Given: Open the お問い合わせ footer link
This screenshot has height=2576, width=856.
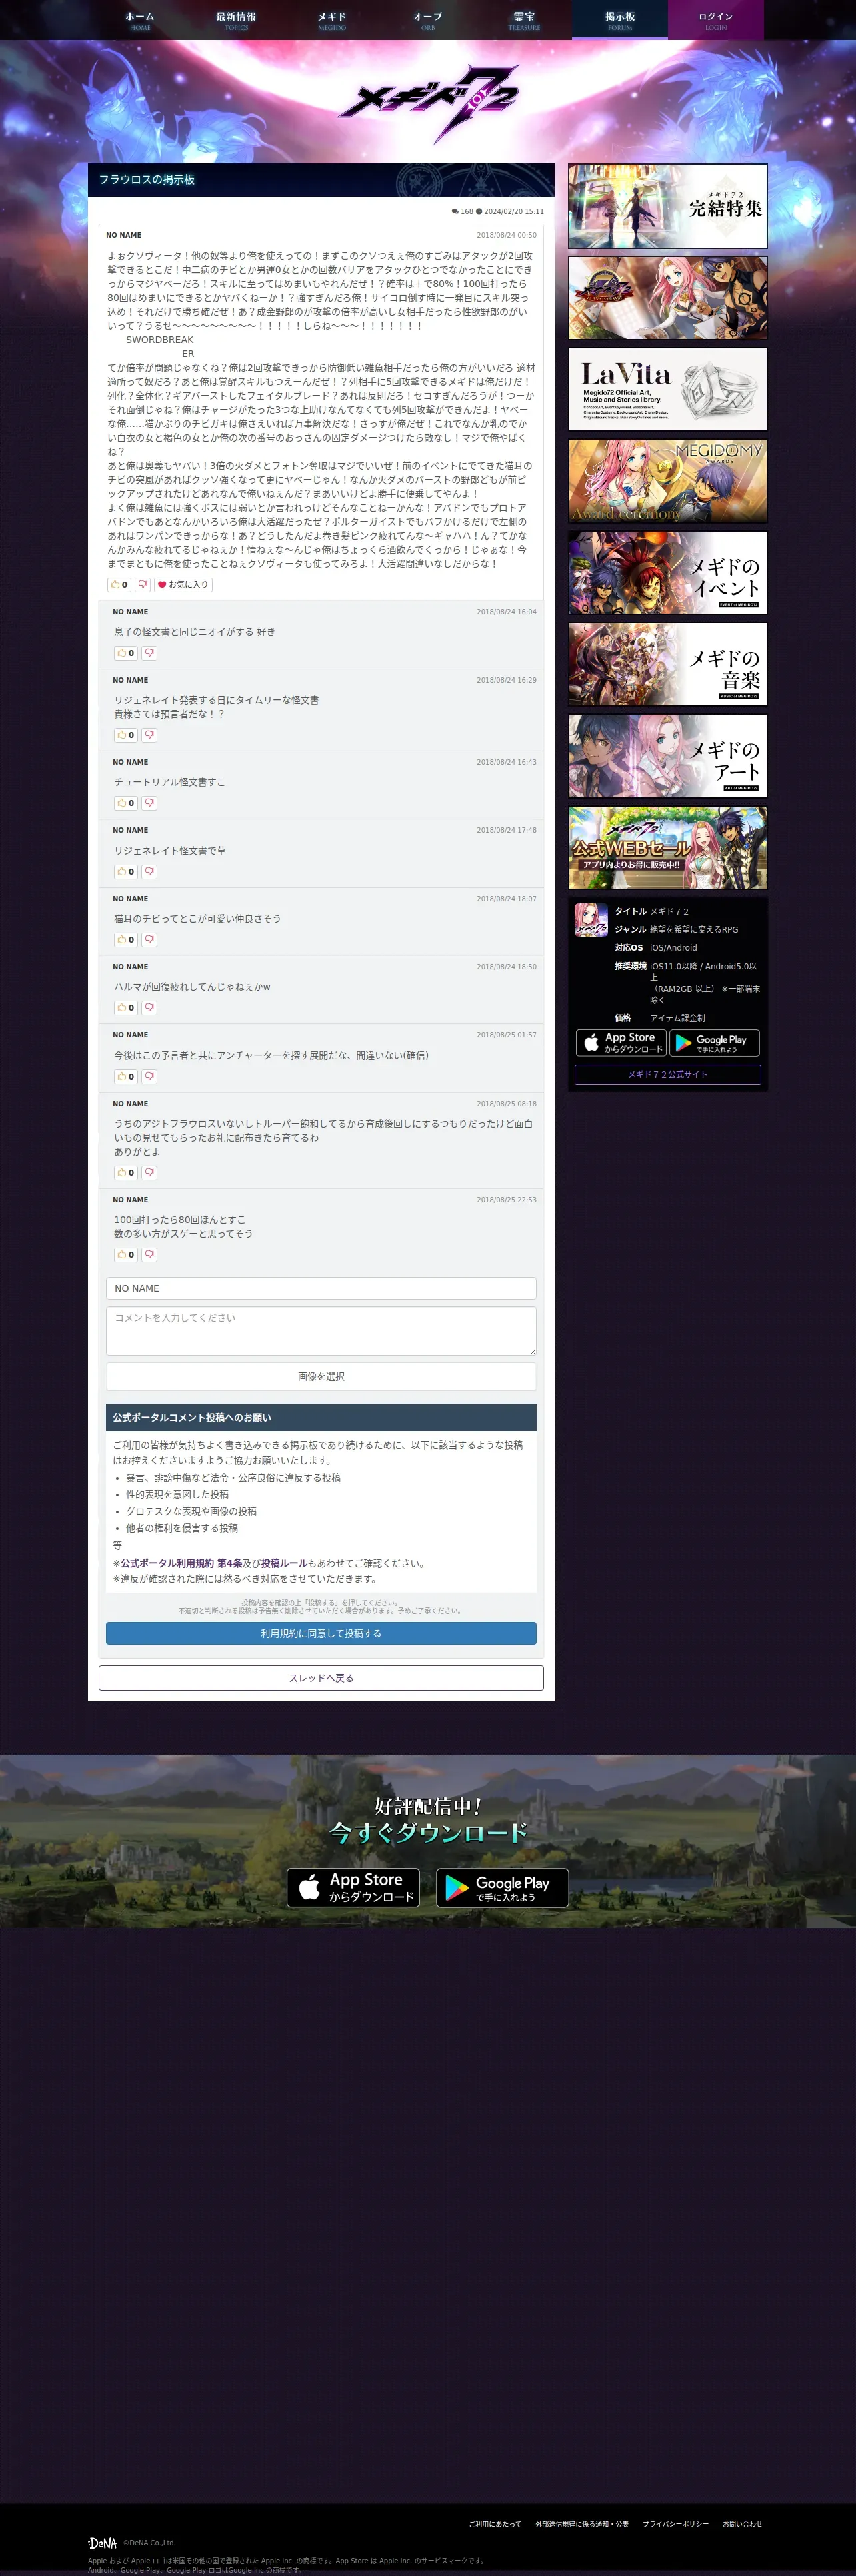Looking at the screenshot, I should [x=742, y=2524].
